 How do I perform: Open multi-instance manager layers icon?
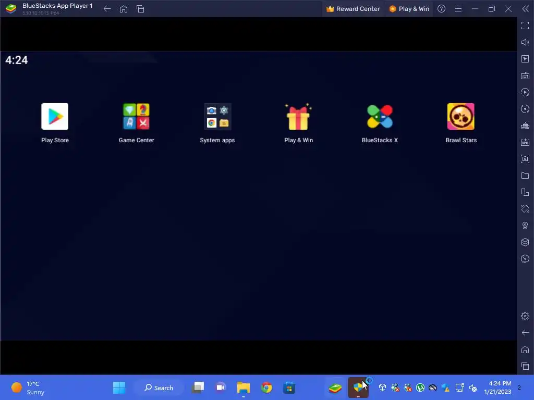[525, 242]
